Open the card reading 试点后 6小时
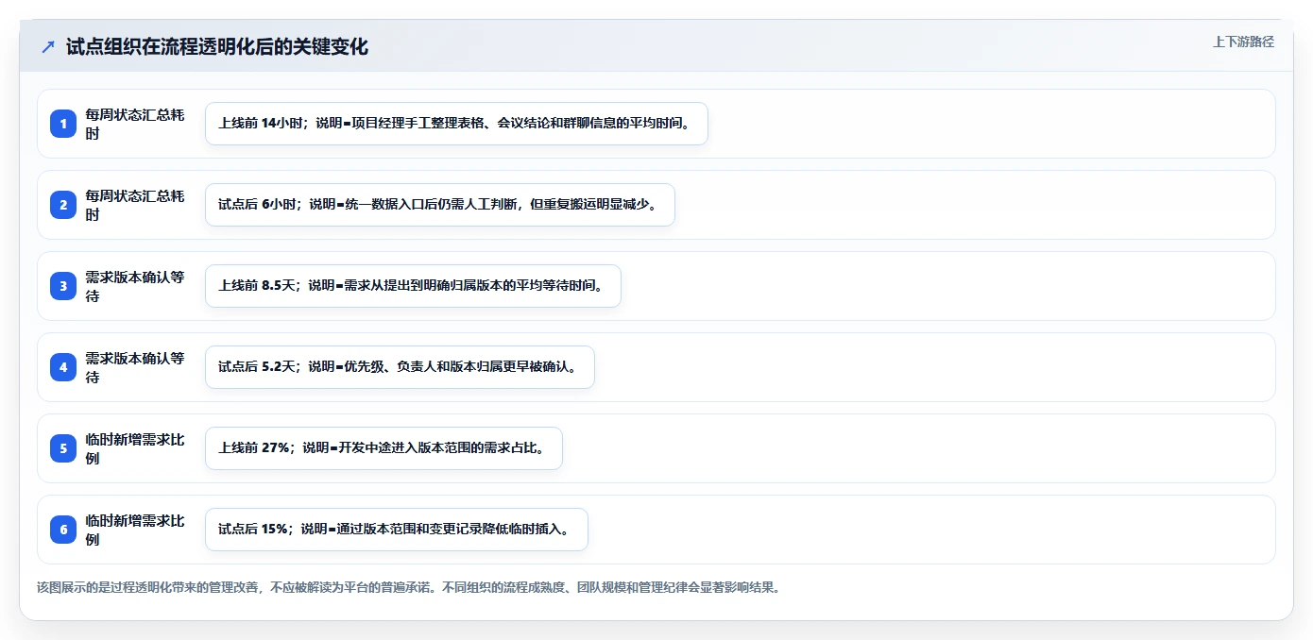The image size is (1313, 640). pos(440,205)
